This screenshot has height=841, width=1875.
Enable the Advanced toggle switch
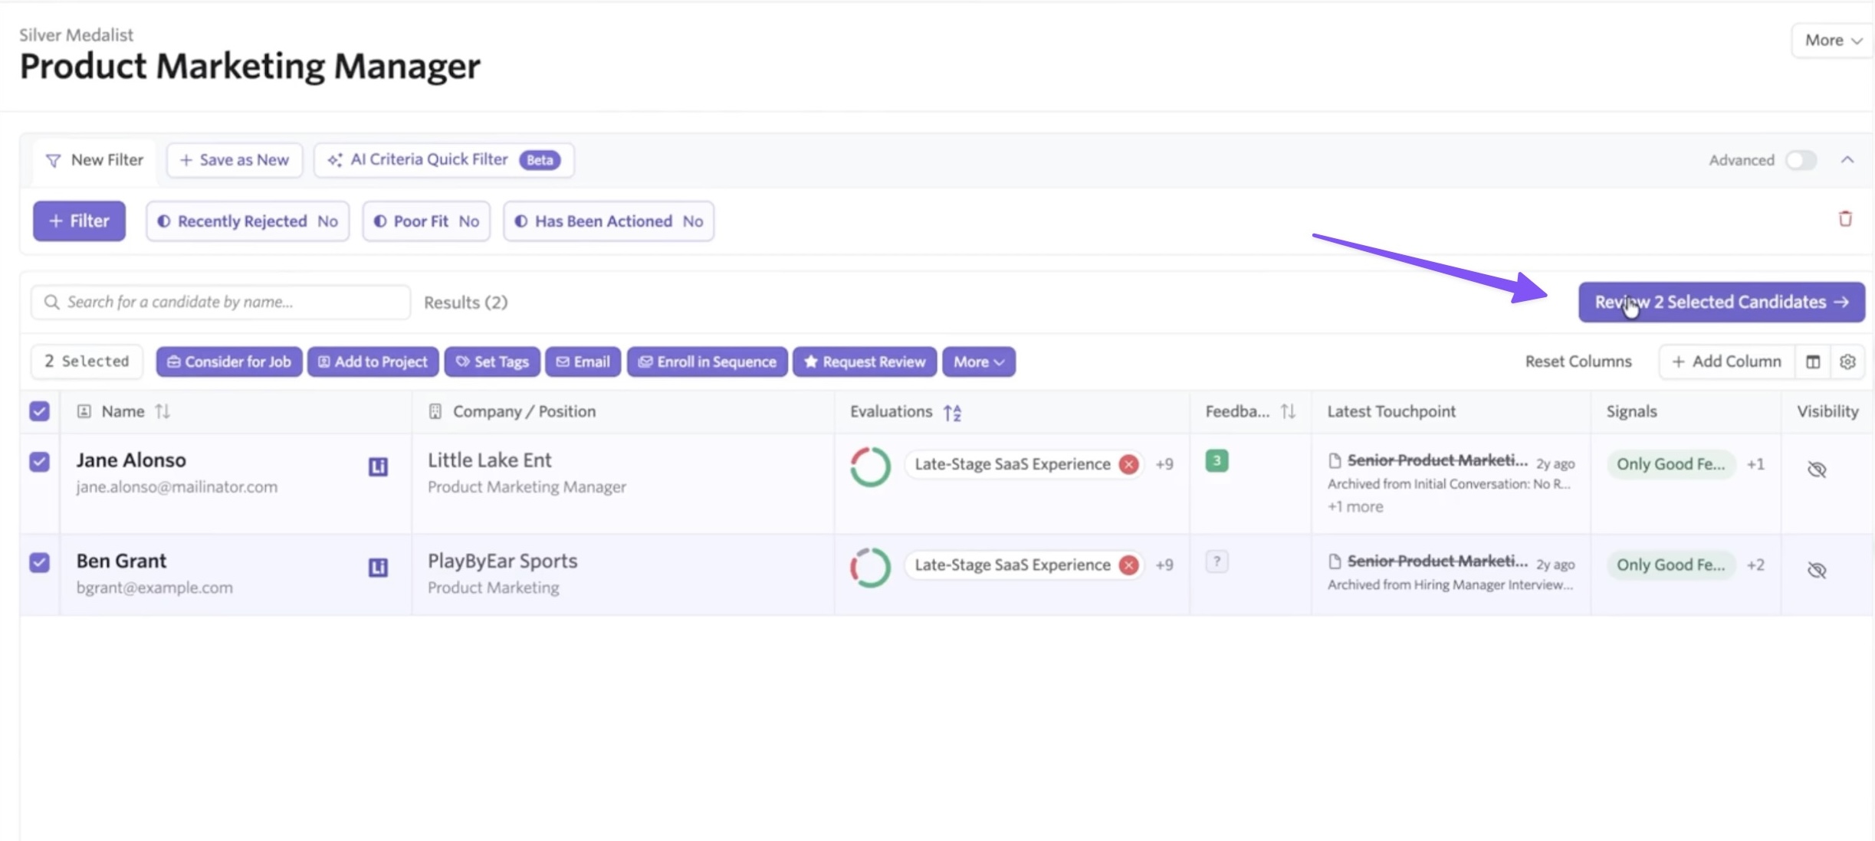point(1801,160)
